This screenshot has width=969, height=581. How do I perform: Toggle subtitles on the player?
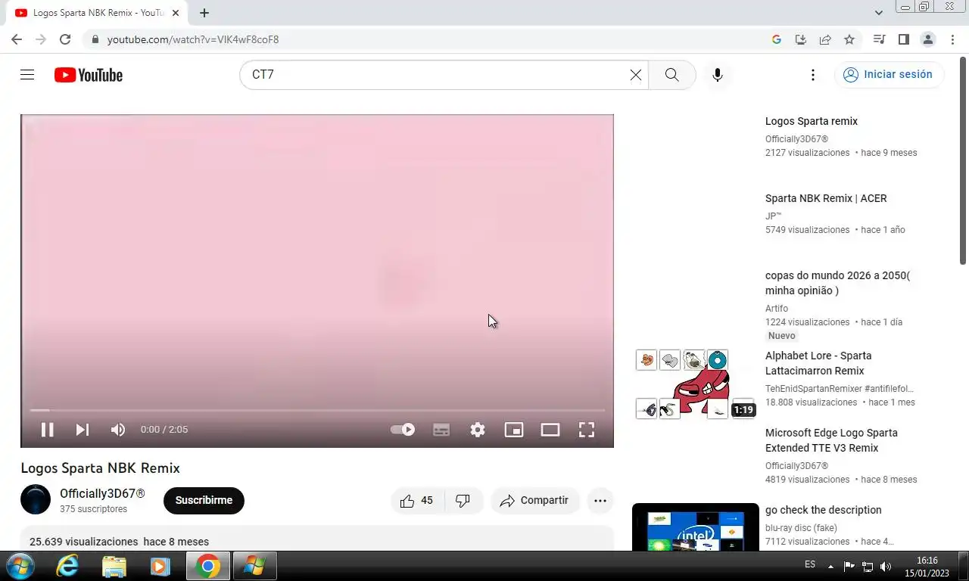pyautogui.click(x=441, y=430)
